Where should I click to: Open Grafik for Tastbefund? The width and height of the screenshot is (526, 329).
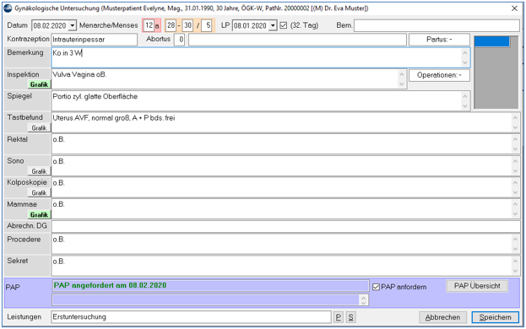[x=39, y=128]
